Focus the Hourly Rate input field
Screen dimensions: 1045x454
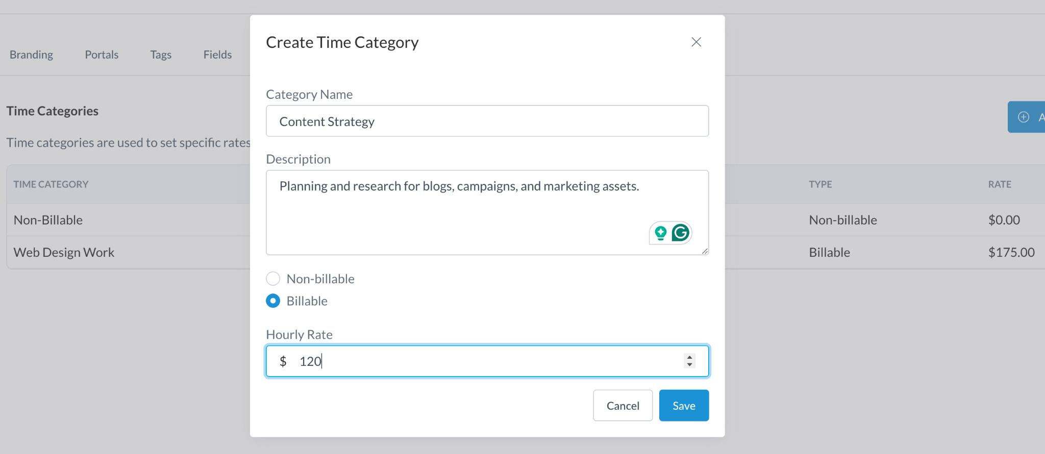(485, 361)
